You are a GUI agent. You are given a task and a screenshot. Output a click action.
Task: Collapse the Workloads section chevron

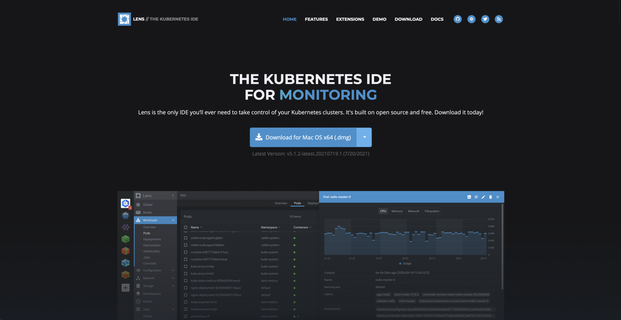pos(173,220)
